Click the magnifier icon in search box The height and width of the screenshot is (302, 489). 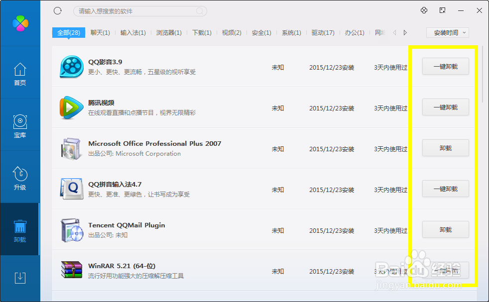200,11
